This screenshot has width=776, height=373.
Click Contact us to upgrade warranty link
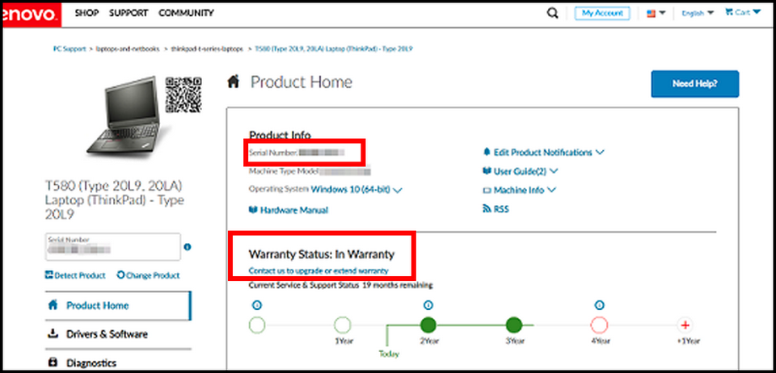pyautogui.click(x=318, y=270)
